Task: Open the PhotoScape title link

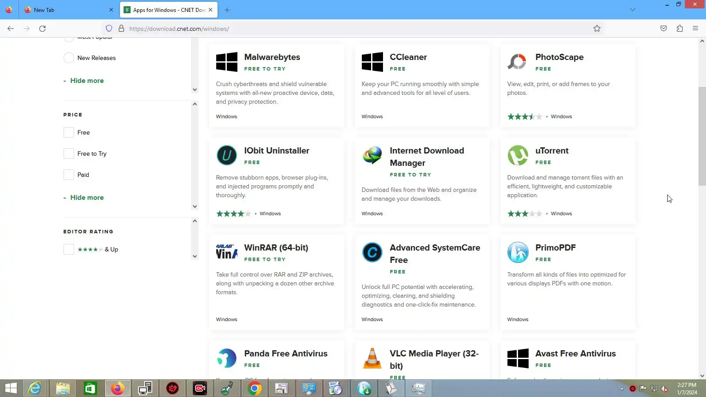Action: (560, 57)
